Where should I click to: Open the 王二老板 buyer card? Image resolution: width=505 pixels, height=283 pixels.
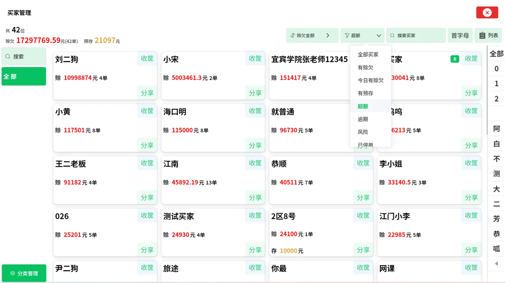tap(105, 180)
